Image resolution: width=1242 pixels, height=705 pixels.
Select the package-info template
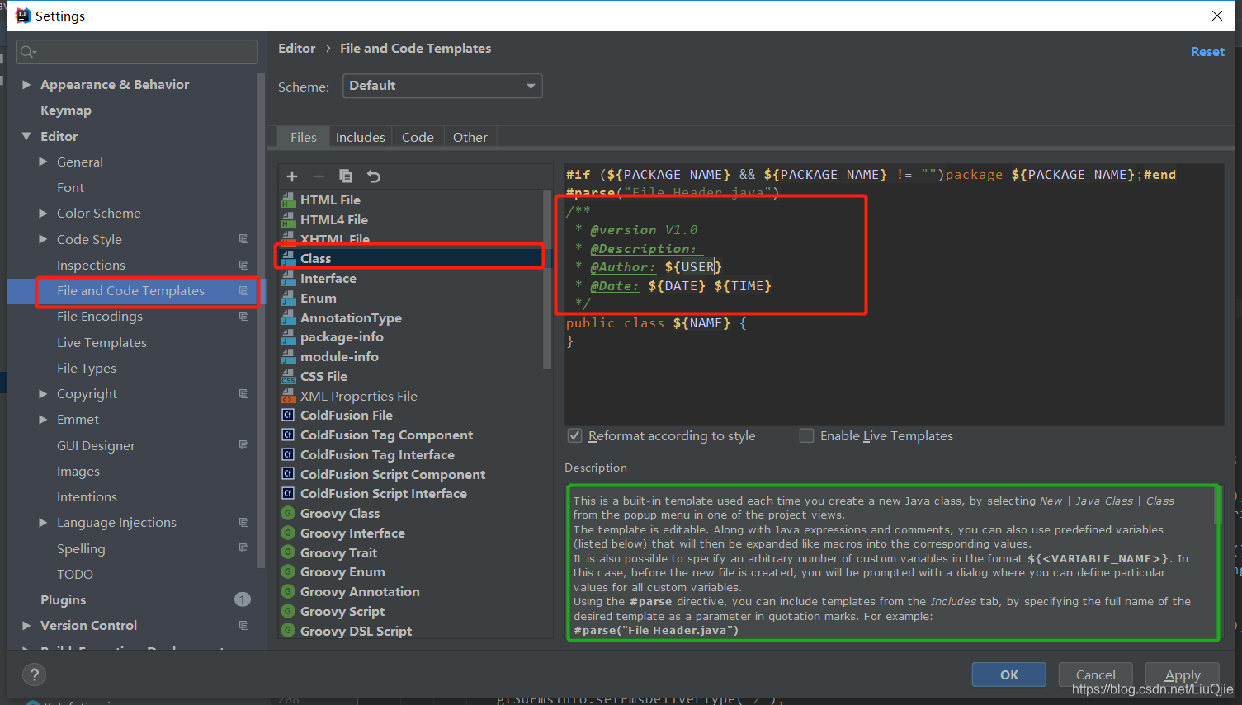pos(342,337)
